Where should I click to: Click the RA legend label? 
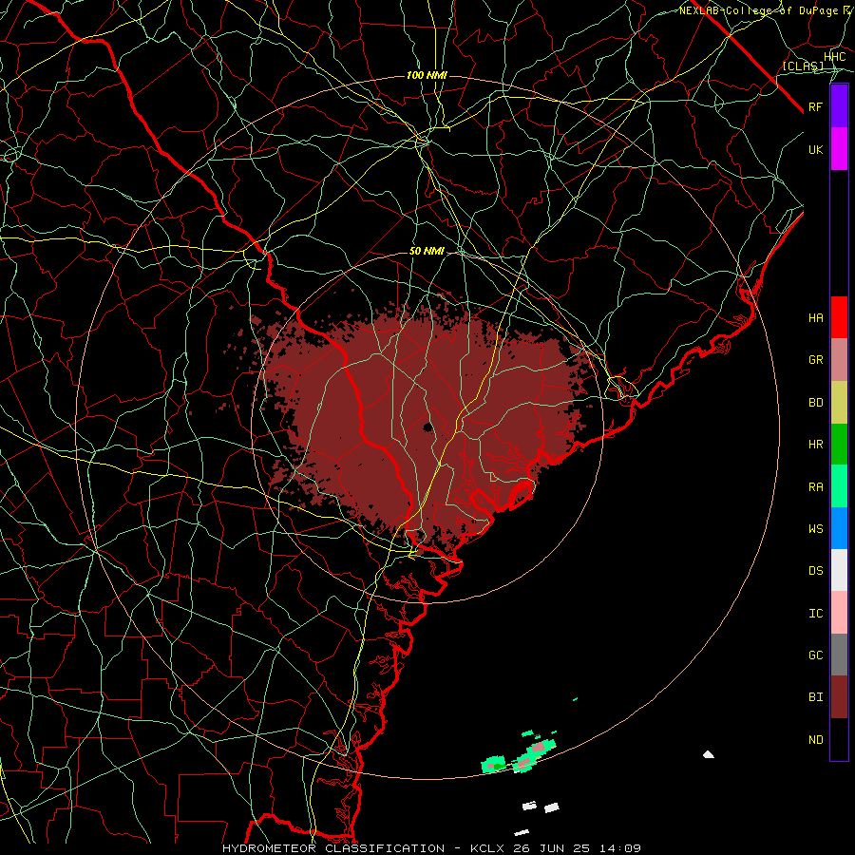click(815, 487)
